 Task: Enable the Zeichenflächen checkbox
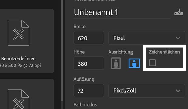coord(153,63)
